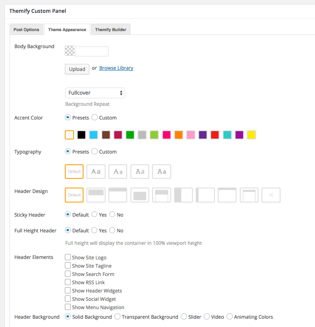Set Sticky Header to Yes
Viewport: 315px width, 327px height.
tap(94, 214)
